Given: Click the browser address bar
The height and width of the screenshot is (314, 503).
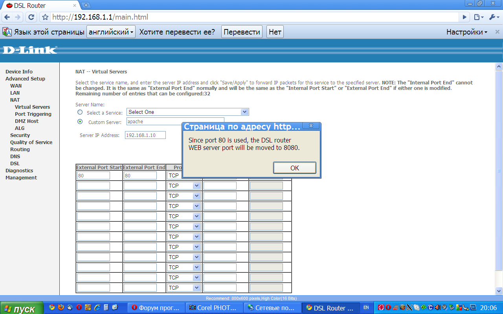Looking at the screenshot, I should point(255,17).
